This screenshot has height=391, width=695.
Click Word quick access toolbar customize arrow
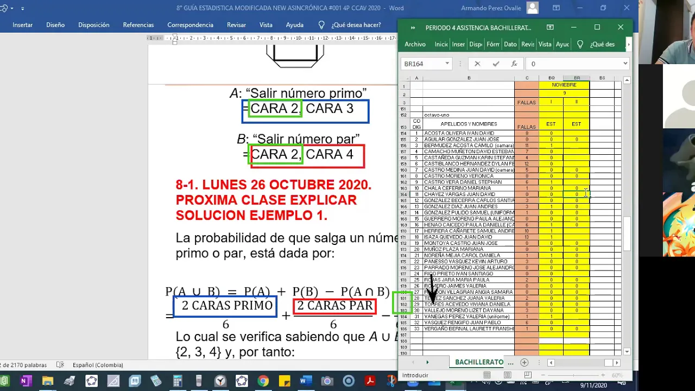22,8
